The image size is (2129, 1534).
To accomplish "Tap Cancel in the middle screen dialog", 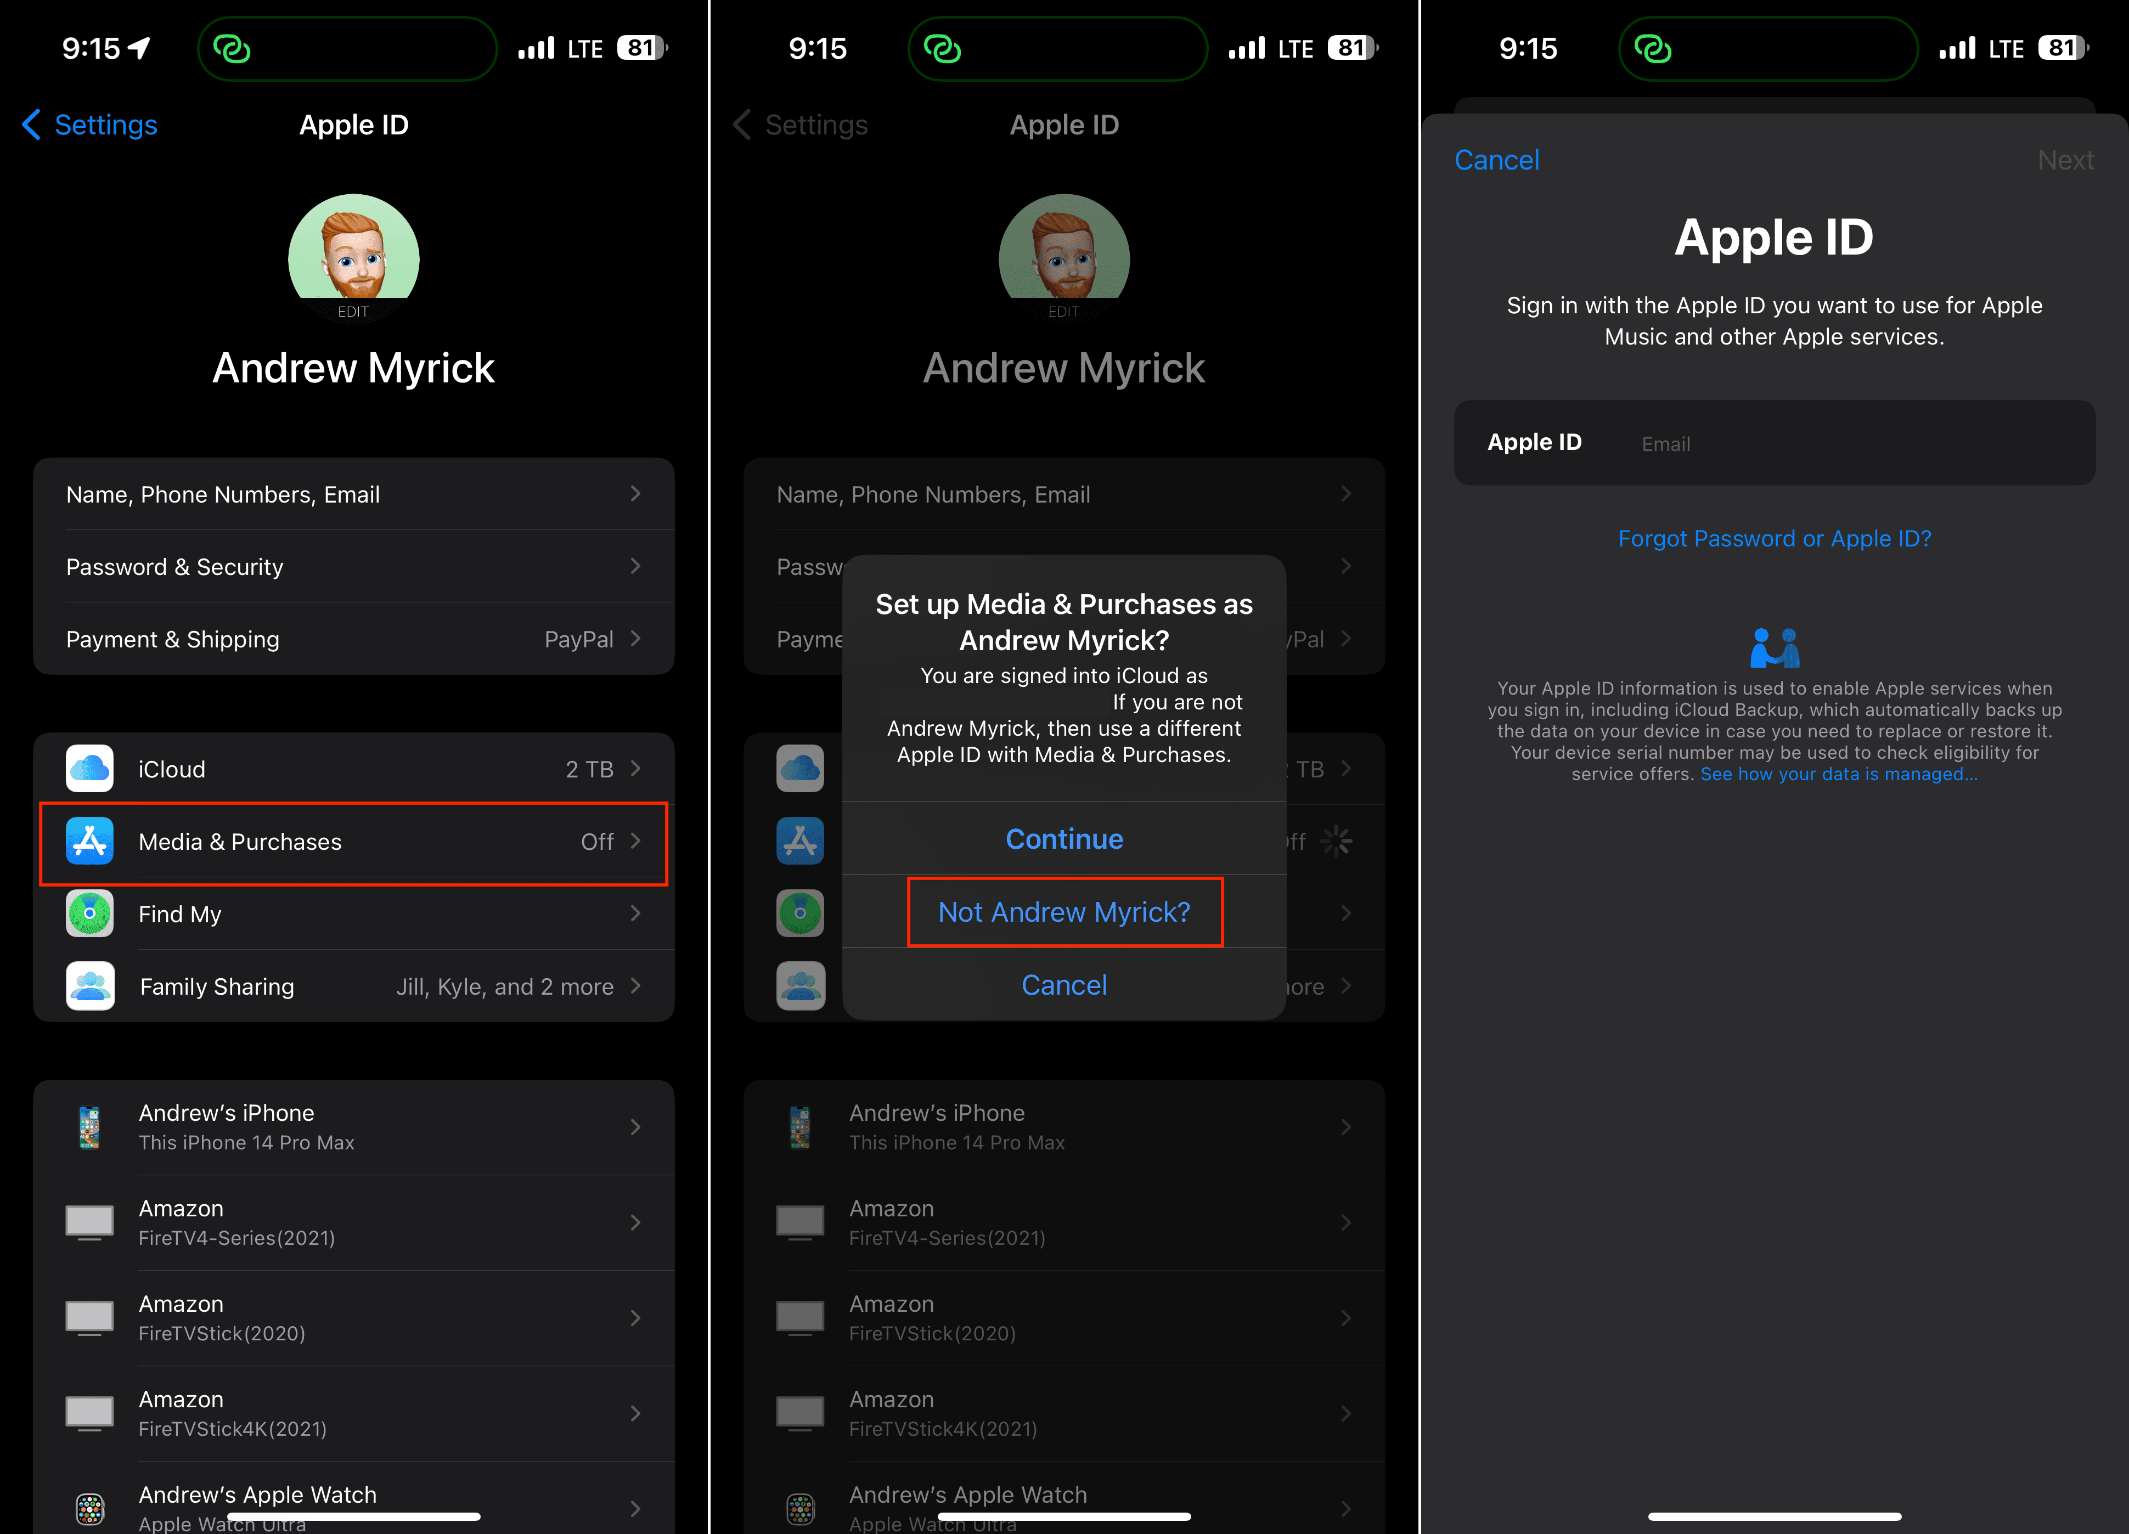I will tap(1064, 985).
